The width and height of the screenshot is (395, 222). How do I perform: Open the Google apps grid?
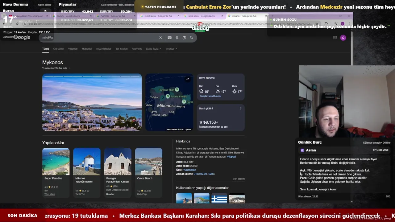[335, 38]
